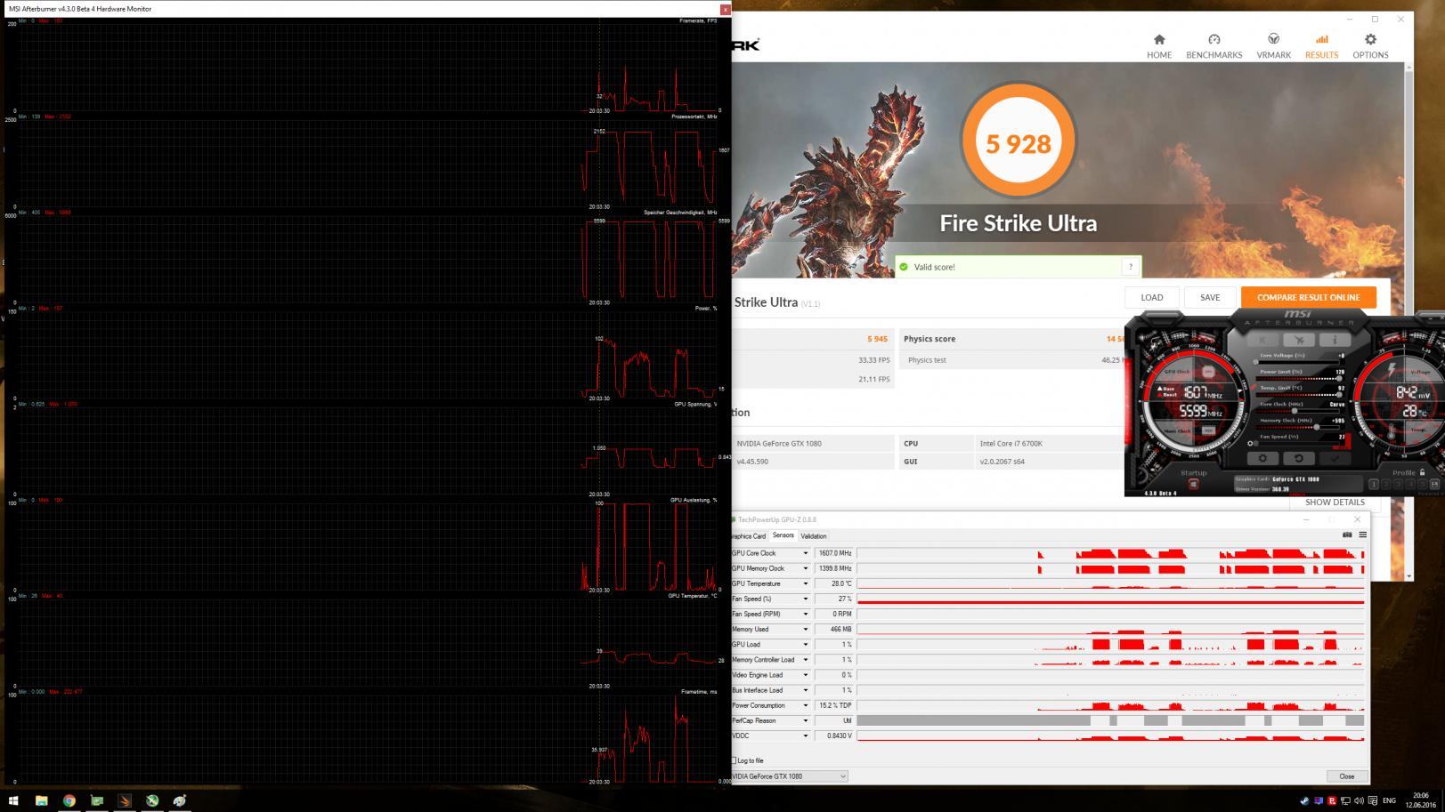Click the LOAD button in 3DMark
This screenshot has height=812, width=1445.
1152,297
